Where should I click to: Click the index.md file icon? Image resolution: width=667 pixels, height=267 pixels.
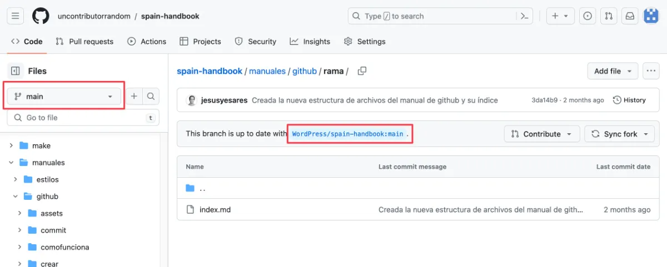[x=190, y=210]
